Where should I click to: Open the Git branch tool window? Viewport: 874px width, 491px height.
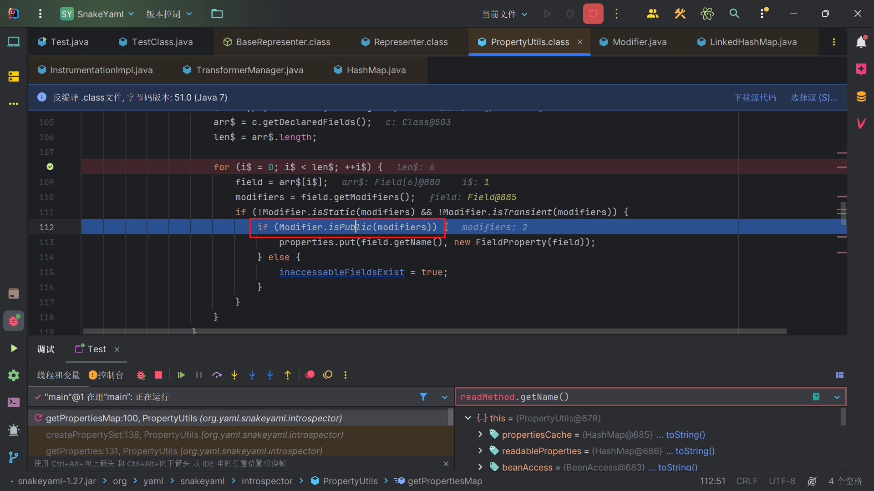(x=14, y=457)
